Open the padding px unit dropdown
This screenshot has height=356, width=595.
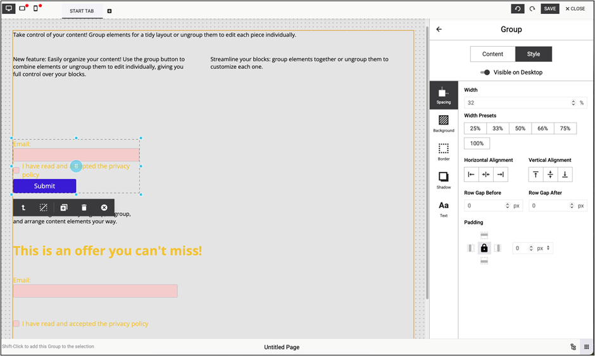pyautogui.click(x=544, y=249)
